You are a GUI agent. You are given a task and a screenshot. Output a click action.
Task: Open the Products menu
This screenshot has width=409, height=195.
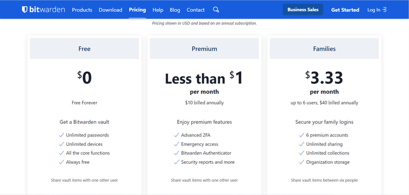pos(82,10)
